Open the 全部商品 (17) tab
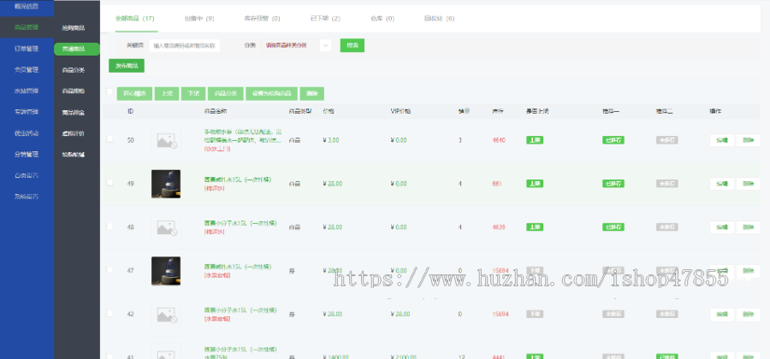The width and height of the screenshot is (770, 359). click(x=134, y=19)
